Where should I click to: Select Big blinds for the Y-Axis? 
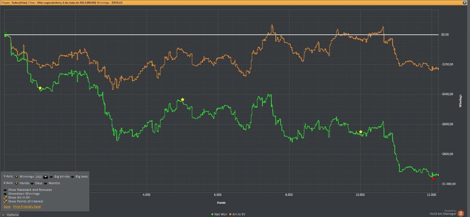coord(51,177)
